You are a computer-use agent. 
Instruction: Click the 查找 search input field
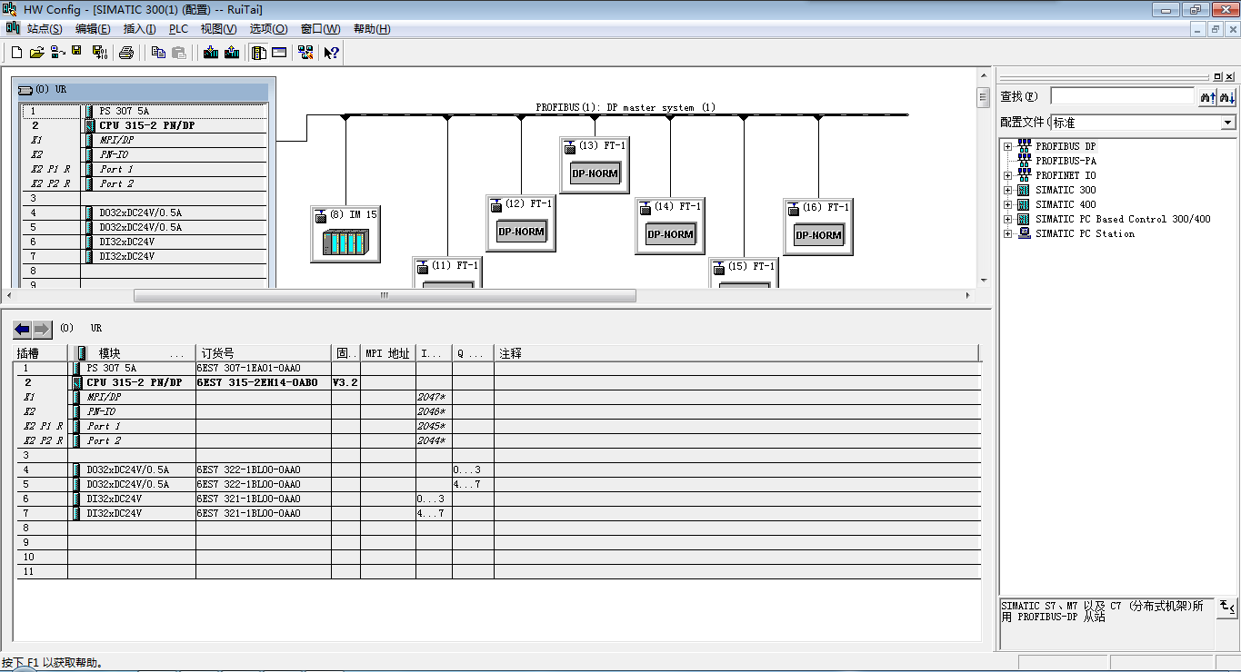click(x=1122, y=96)
